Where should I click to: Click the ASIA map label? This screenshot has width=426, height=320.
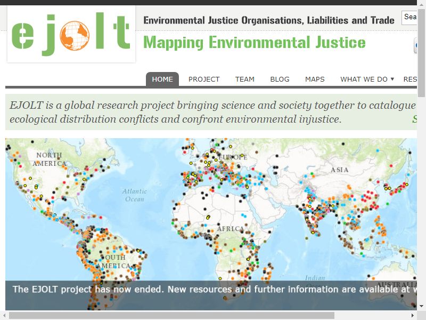coord(339,170)
